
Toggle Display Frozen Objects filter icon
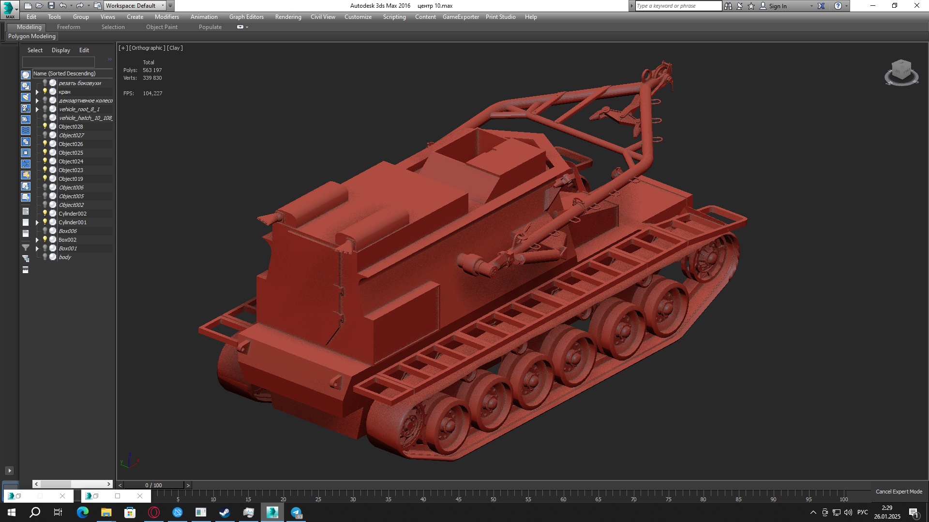click(x=26, y=186)
